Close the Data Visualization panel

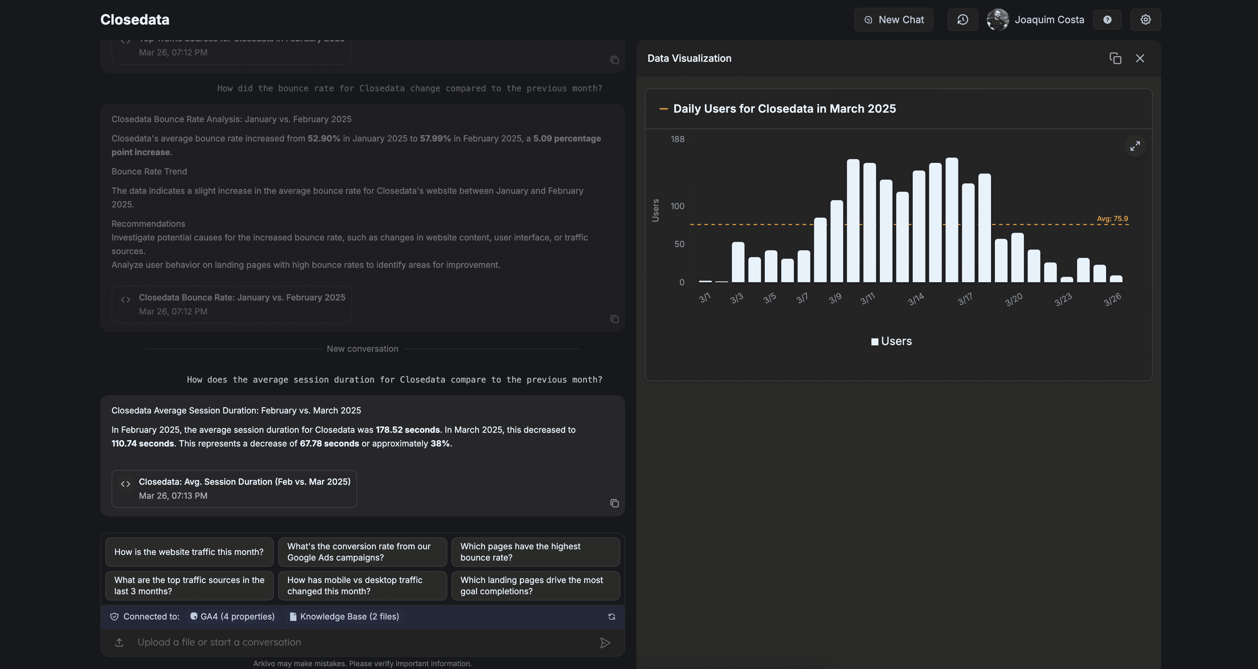click(x=1140, y=58)
